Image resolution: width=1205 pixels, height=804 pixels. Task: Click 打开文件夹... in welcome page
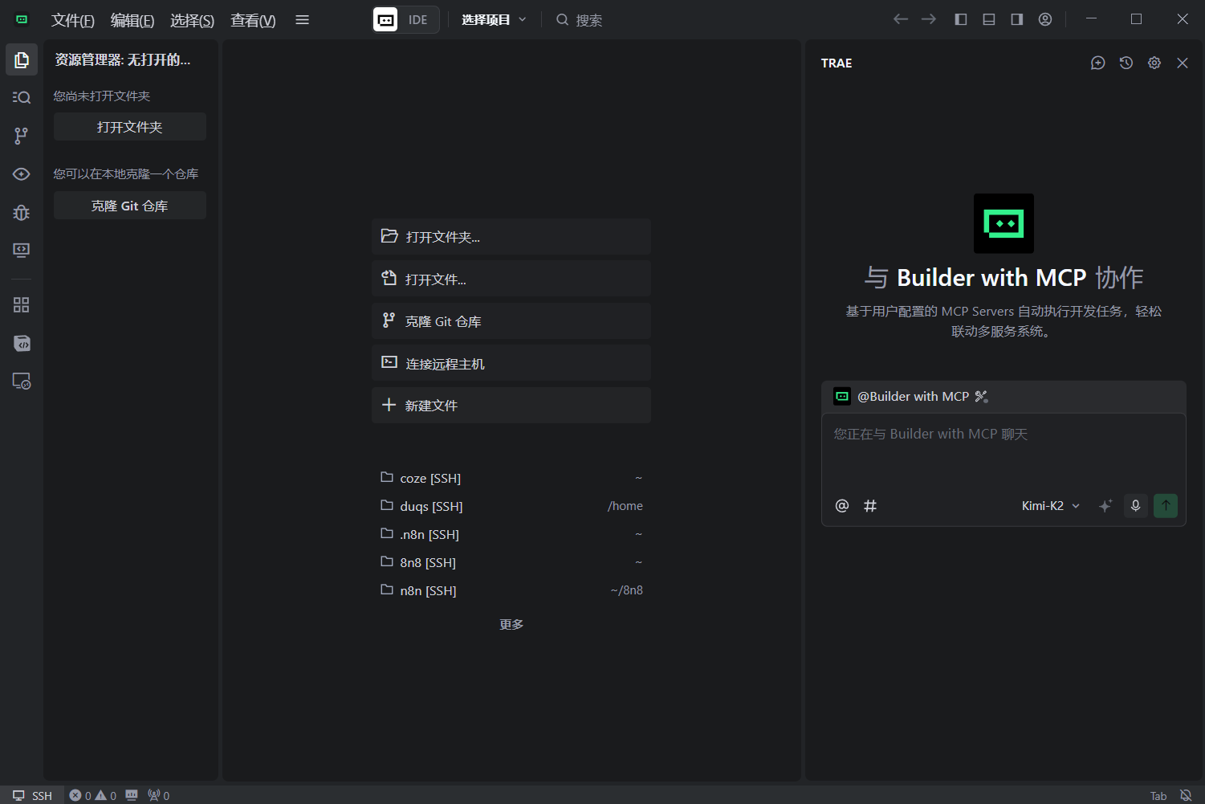(511, 237)
